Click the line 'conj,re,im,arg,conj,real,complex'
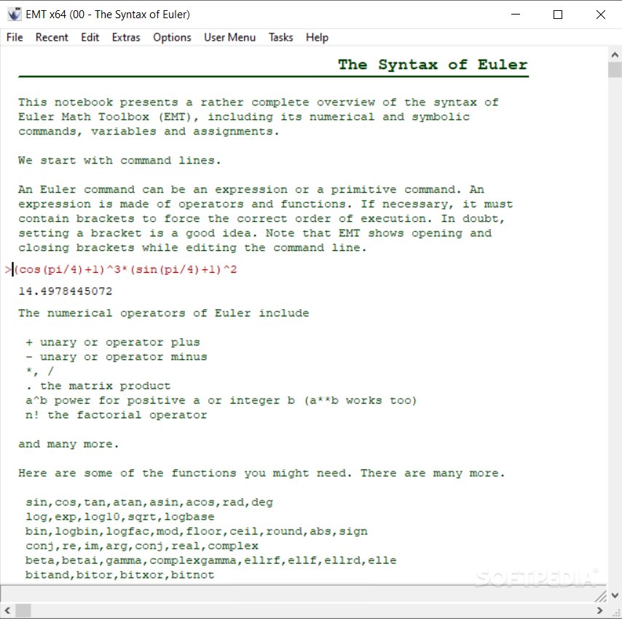The width and height of the screenshot is (622, 619). [x=141, y=546]
